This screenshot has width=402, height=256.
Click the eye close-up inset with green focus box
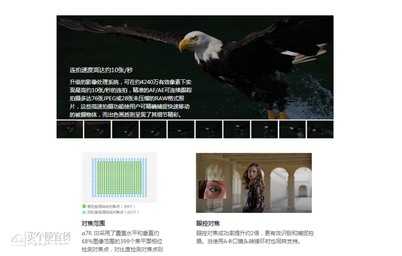(213, 191)
